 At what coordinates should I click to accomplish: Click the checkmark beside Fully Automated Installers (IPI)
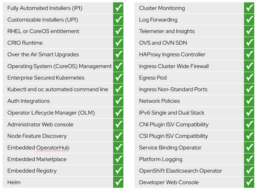click(x=118, y=8)
